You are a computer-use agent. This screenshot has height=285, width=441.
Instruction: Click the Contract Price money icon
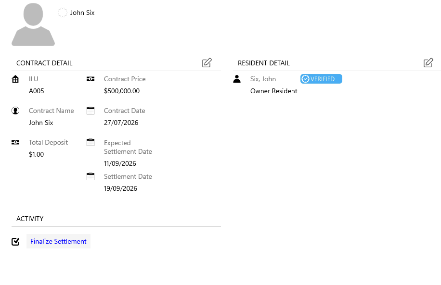tap(91, 79)
